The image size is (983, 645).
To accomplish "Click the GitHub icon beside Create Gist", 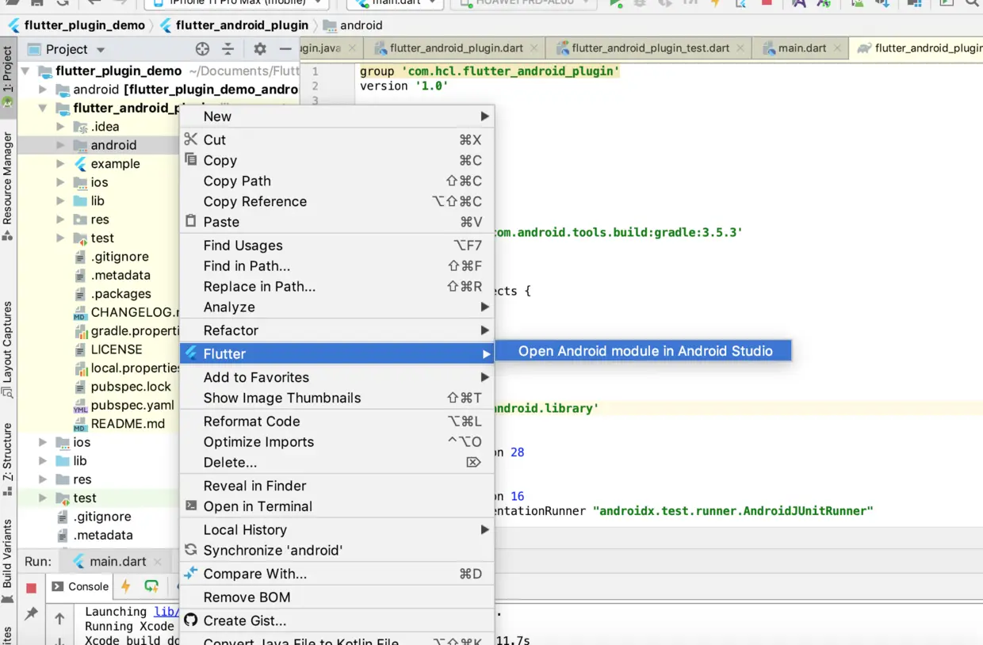I will 190,620.
